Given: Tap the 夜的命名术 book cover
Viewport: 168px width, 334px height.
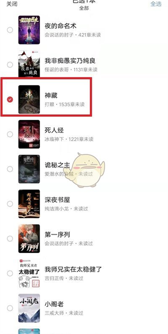Looking at the screenshot, I should pyautogui.click(x=29, y=30).
